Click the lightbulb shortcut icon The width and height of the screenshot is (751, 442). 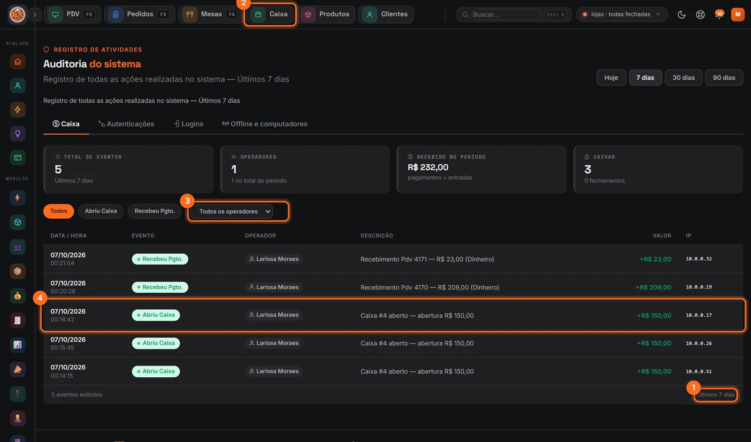pos(17,134)
